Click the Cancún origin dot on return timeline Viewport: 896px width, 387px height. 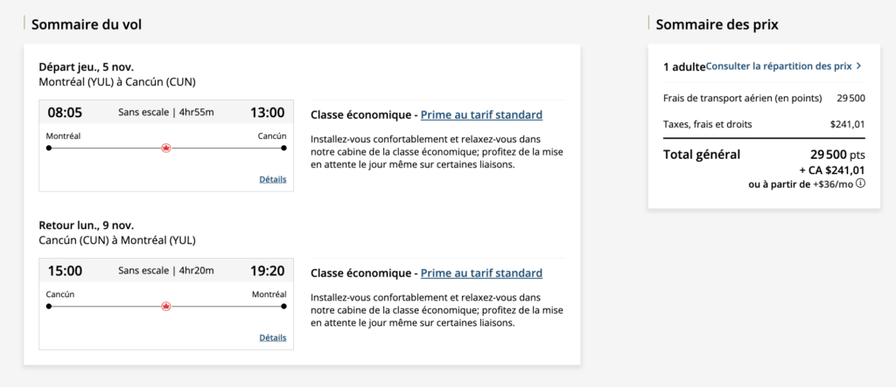pyautogui.click(x=49, y=307)
